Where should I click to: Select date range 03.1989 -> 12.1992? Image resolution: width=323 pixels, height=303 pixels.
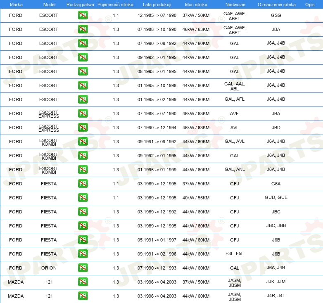click(157, 212)
